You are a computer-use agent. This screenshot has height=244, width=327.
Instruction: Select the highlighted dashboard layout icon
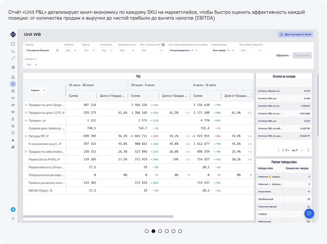(13, 84)
